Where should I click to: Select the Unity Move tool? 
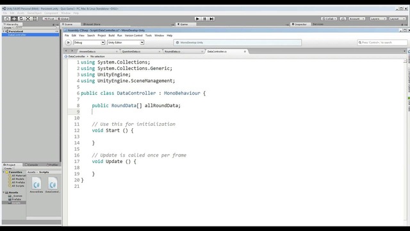(x=14, y=19)
